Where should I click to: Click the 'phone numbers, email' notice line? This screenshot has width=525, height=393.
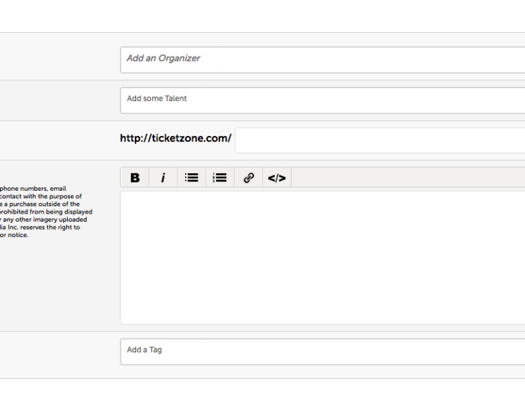click(33, 189)
